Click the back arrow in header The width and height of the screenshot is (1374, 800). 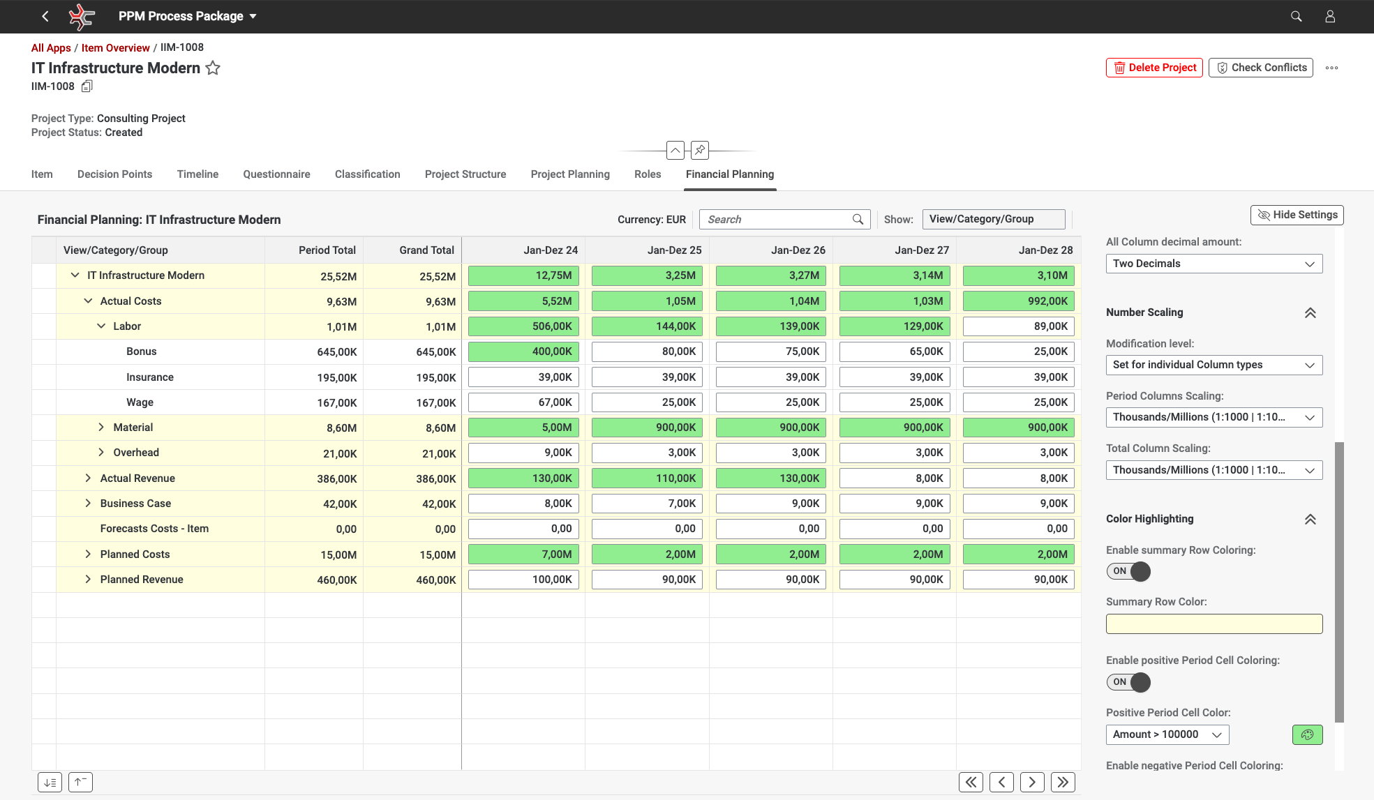click(45, 16)
